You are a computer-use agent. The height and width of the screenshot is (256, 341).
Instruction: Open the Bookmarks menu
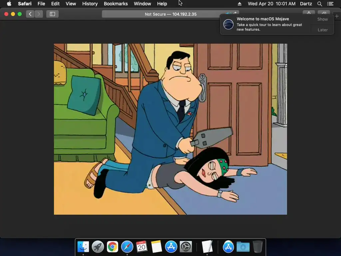[x=116, y=3]
